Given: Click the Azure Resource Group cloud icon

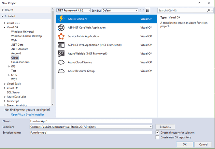Looking at the screenshot, I should [x=61, y=71].
